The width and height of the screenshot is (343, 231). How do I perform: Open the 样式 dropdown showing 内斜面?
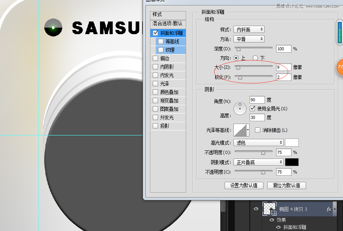coord(249,30)
